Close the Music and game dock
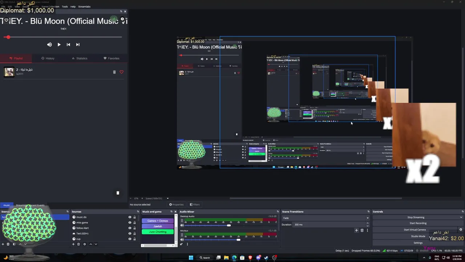Image resolution: width=465 pixels, height=262 pixels. pos(175,211)
